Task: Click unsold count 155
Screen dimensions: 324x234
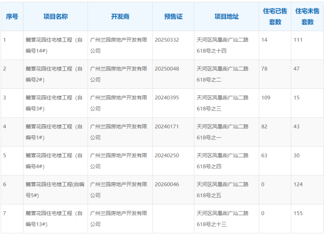Action: tap(298, 213)
